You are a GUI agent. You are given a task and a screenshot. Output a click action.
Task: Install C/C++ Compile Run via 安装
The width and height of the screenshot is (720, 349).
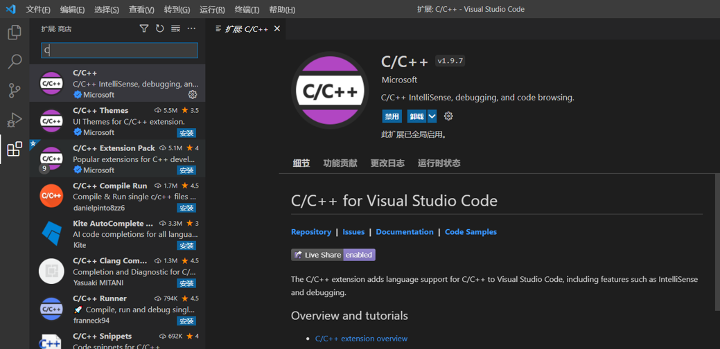click(x=186, y=208)
